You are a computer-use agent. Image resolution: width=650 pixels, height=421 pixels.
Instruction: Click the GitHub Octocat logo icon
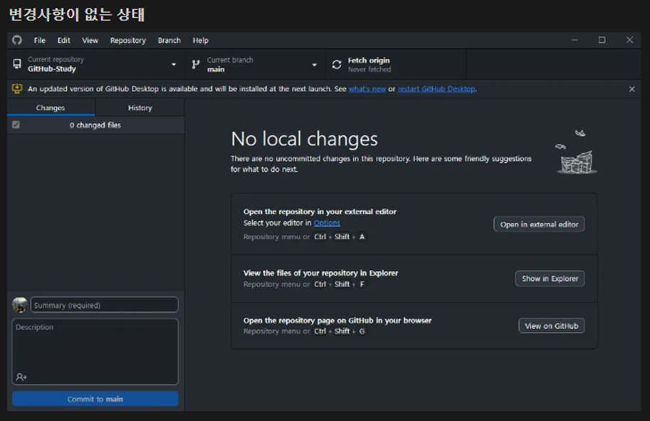coord(17,40)
